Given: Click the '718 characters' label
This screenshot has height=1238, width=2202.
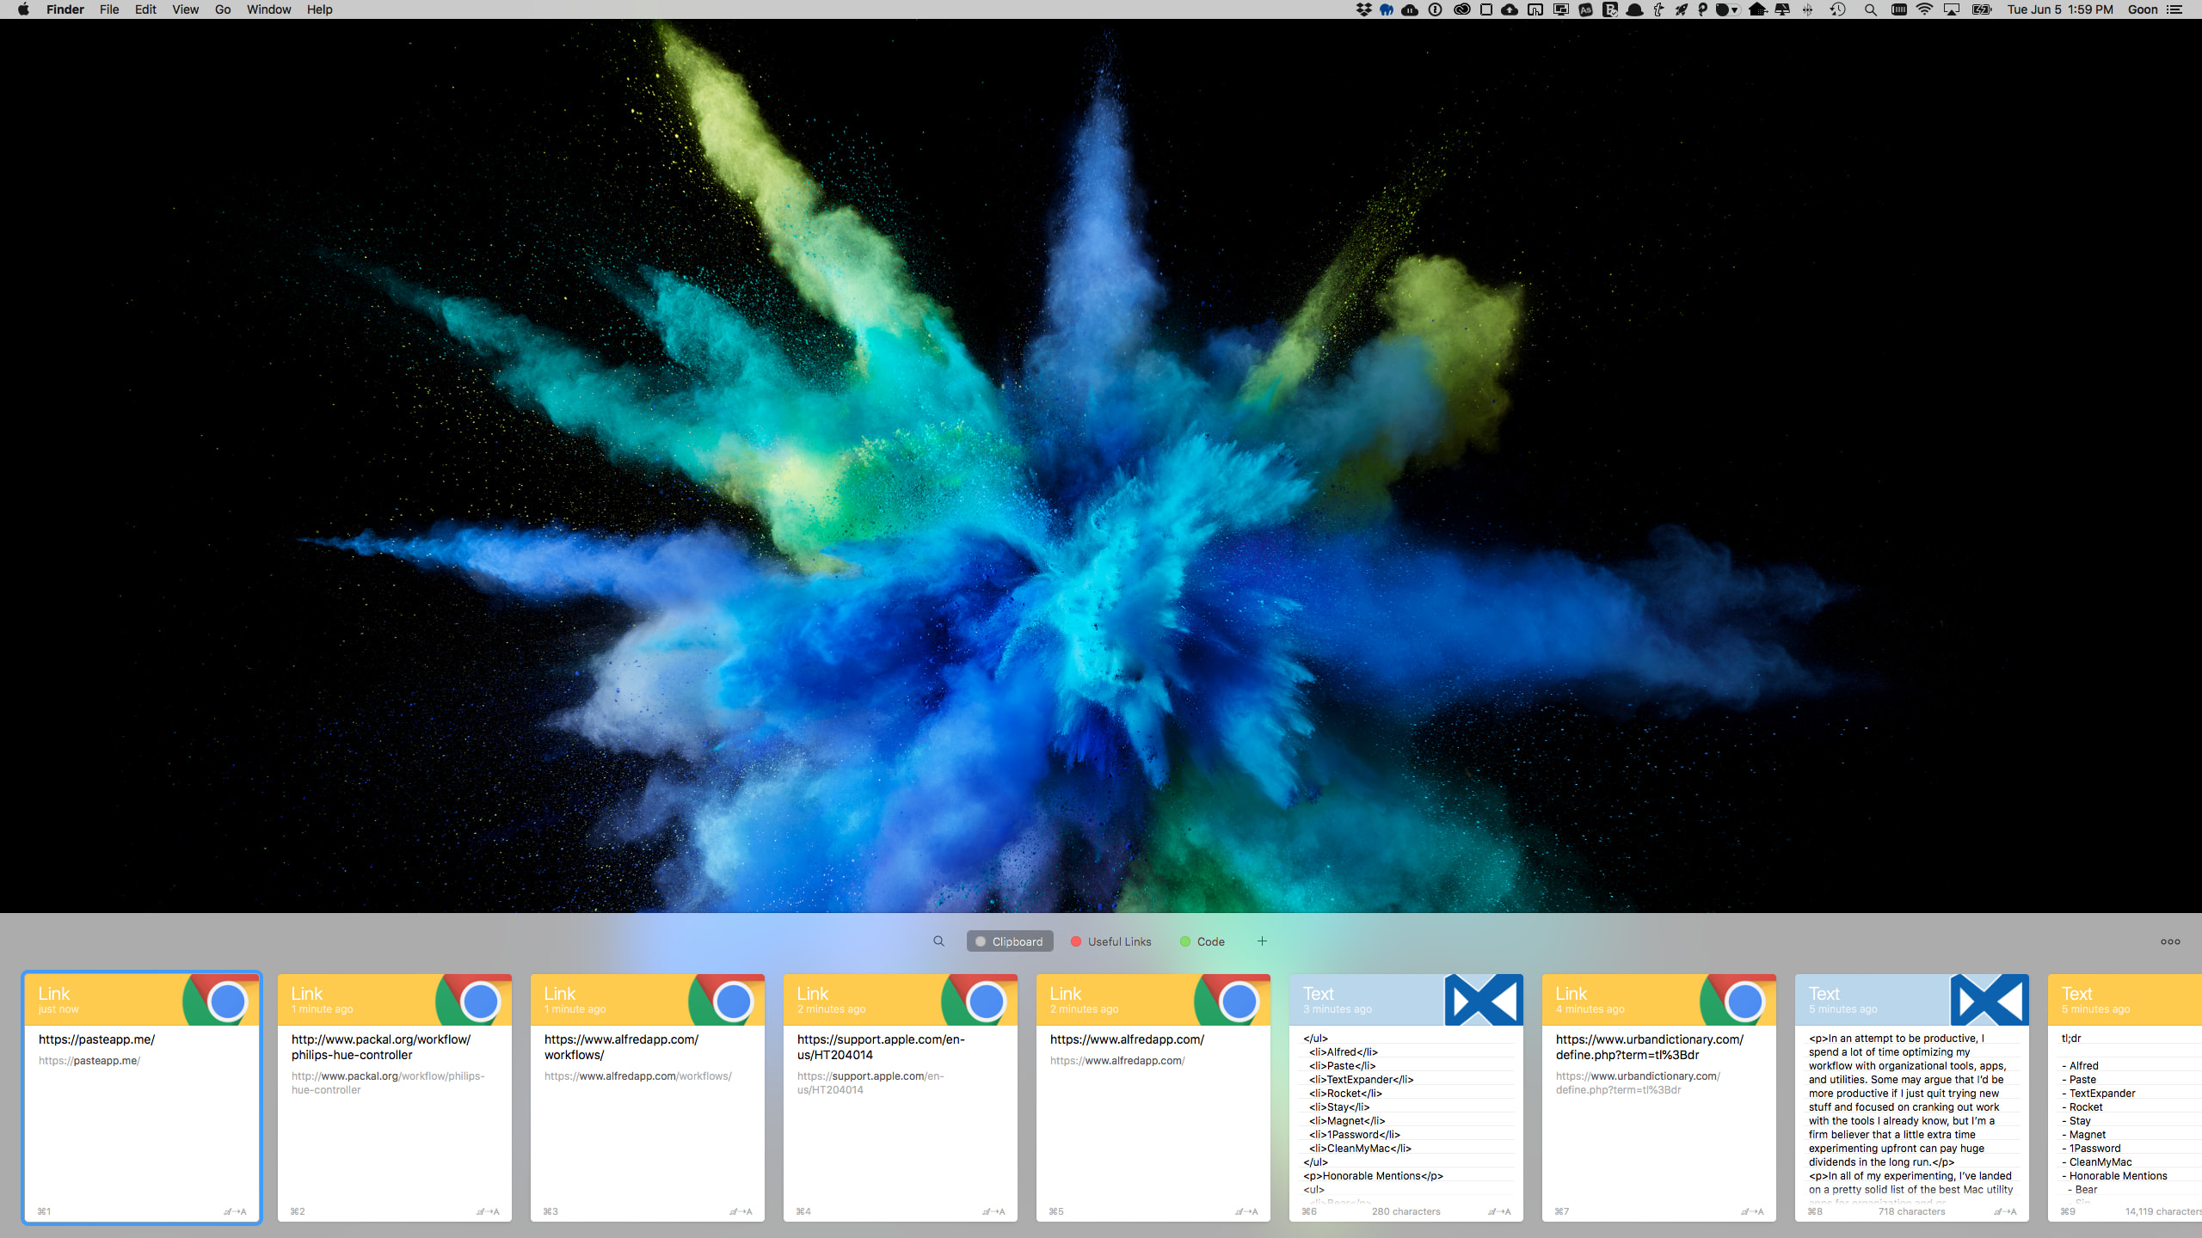Looking at the screenshot, I should pos(1911,1211).
